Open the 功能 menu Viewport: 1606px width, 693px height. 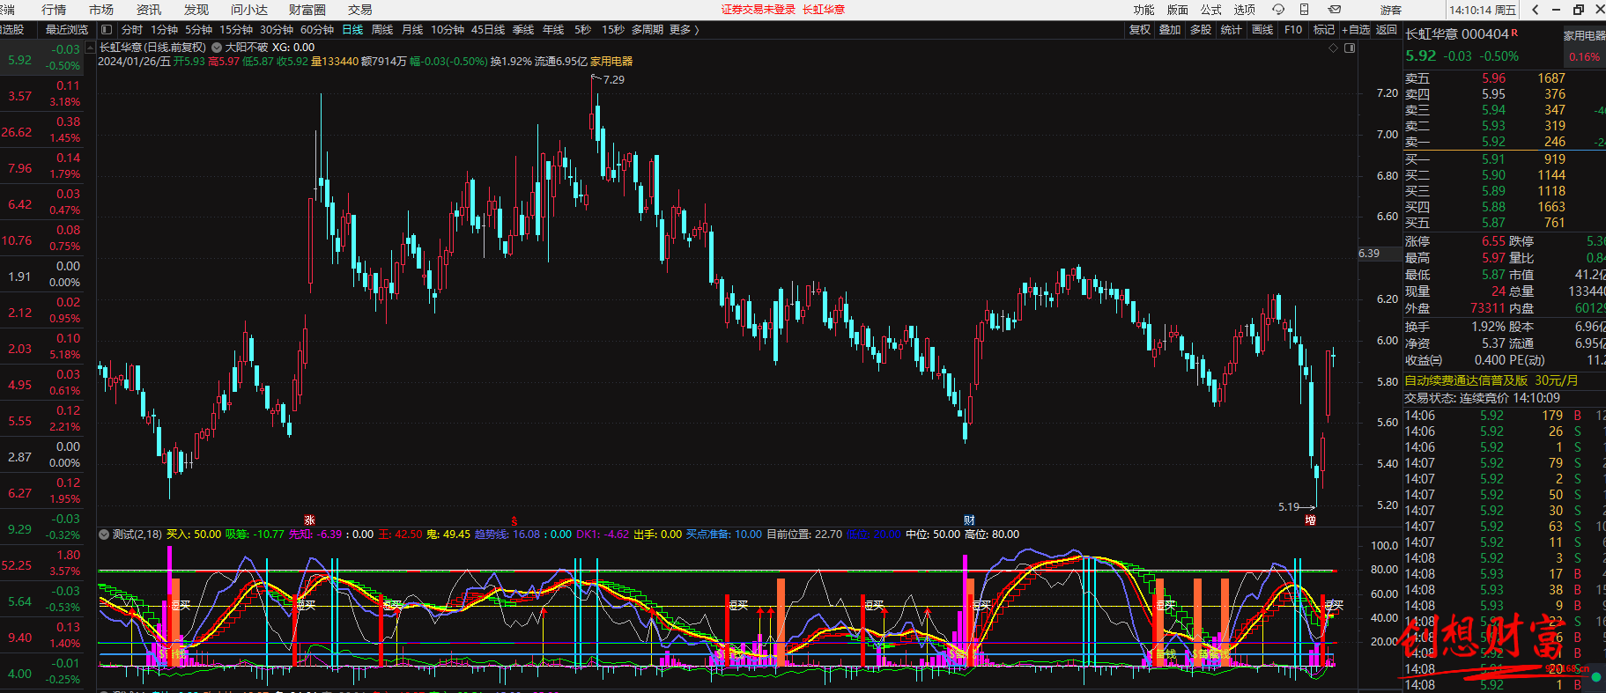pos(1144,10)
